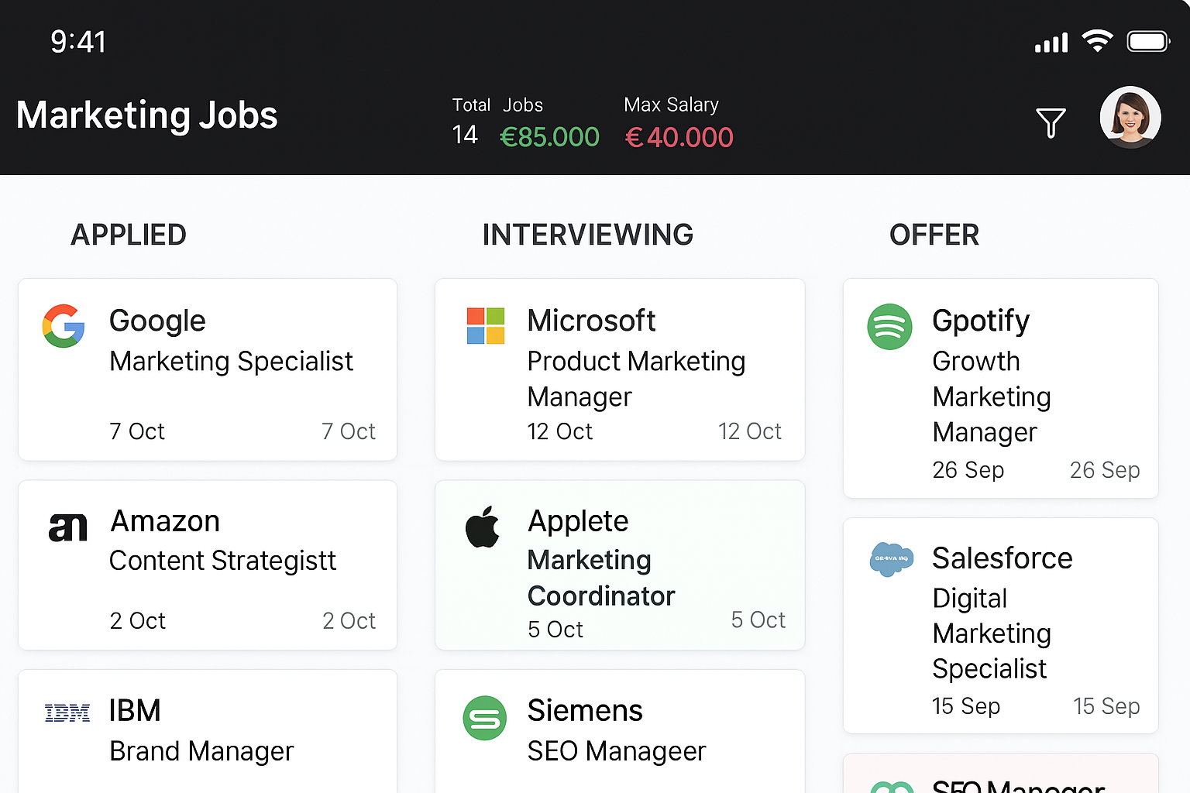Click the Google logo icon
1190x793 pixels.
(x=64, y=326)
